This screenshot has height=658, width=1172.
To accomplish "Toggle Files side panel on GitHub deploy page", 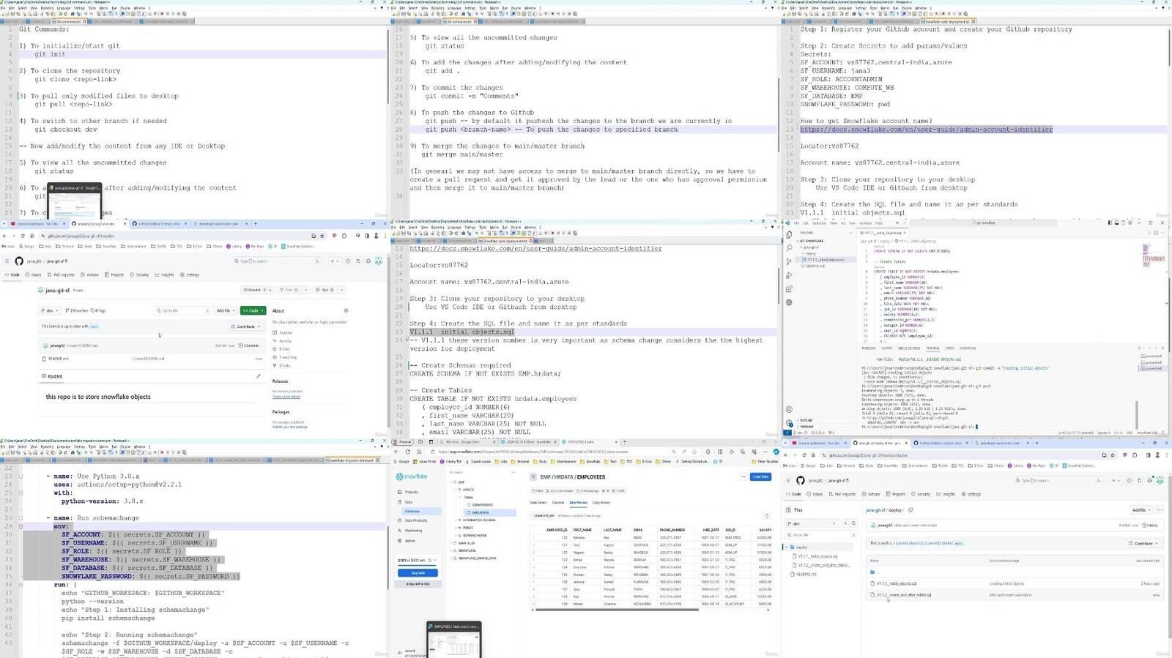I will (x=789, y=510).
